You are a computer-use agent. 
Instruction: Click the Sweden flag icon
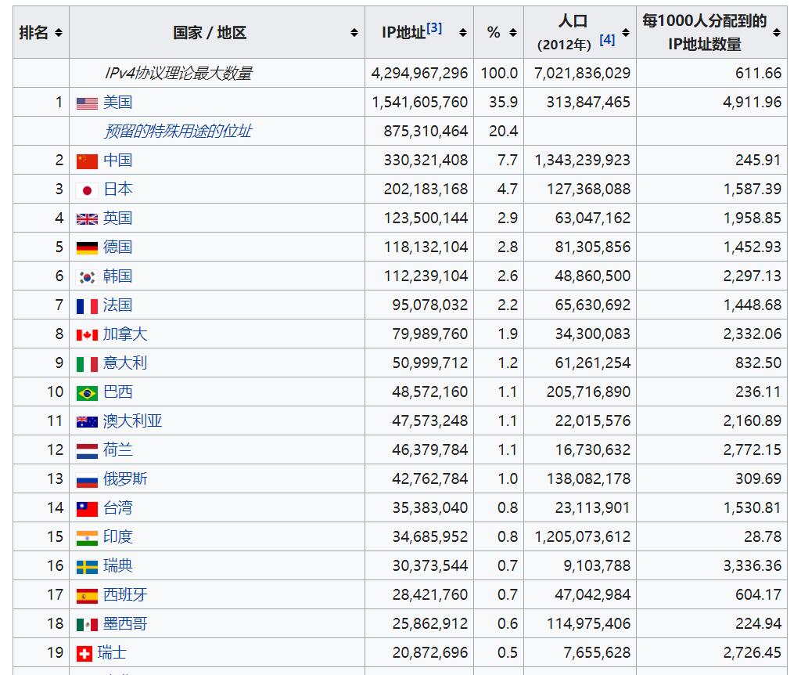pyautogui.click(x=87, y=567)
